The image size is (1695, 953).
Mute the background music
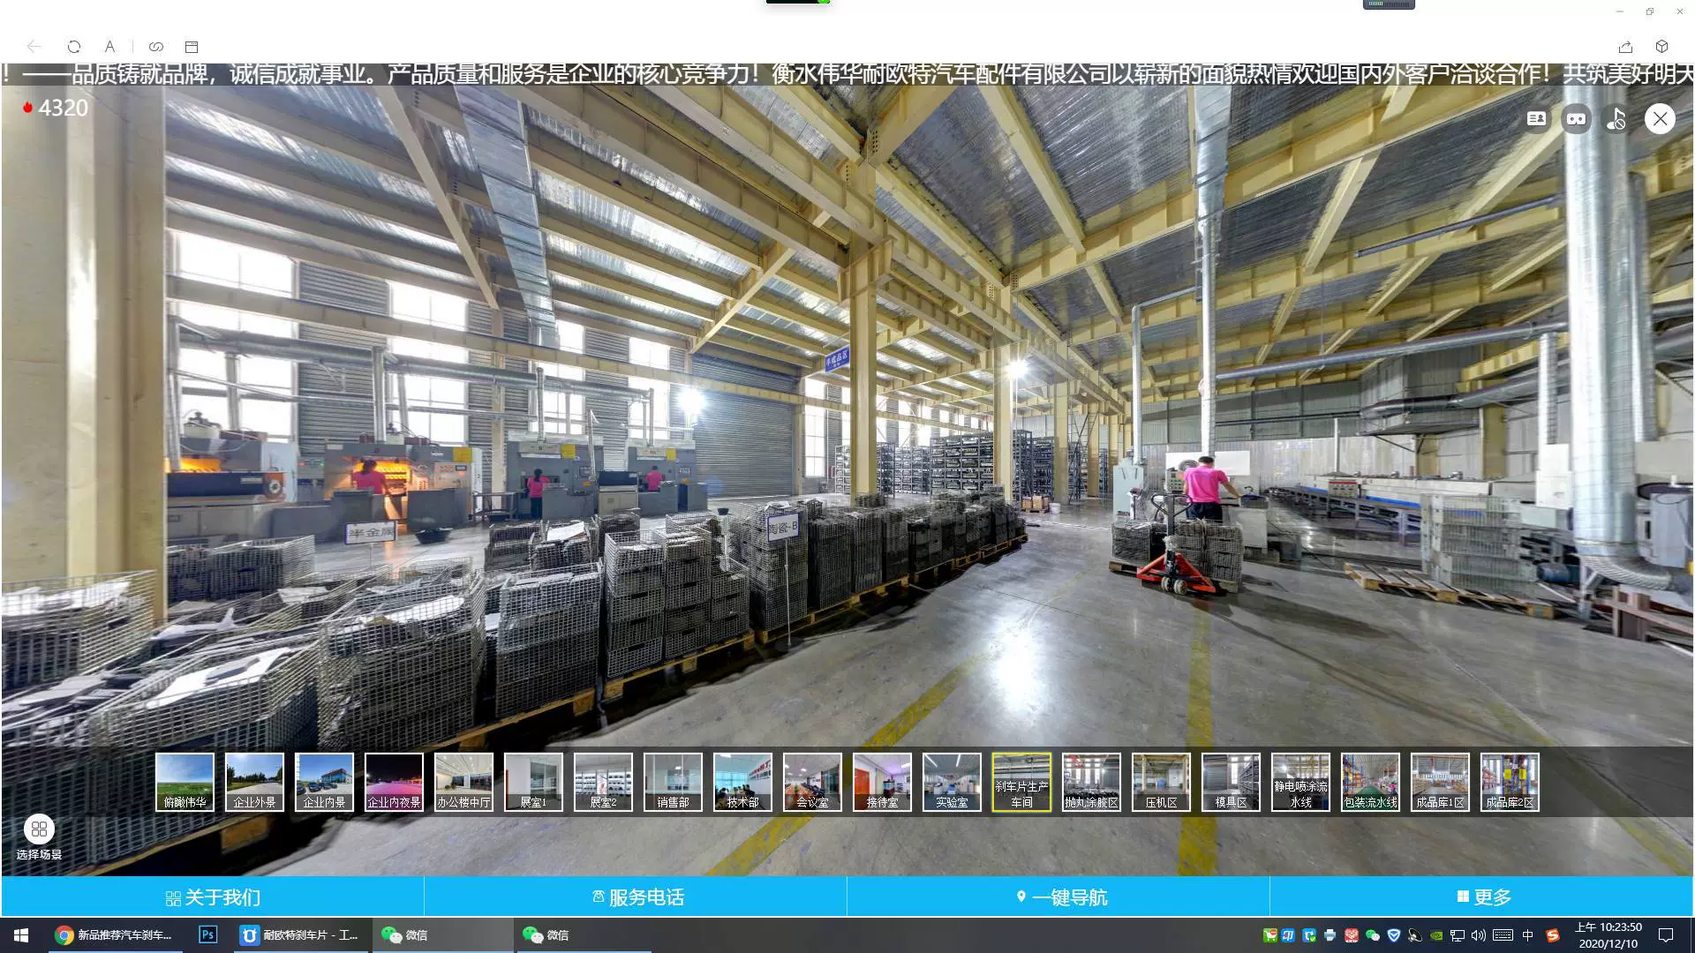[1616, 119]
